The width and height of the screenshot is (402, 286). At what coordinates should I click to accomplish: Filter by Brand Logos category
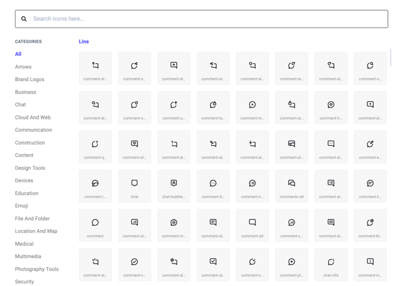[30, 79]
